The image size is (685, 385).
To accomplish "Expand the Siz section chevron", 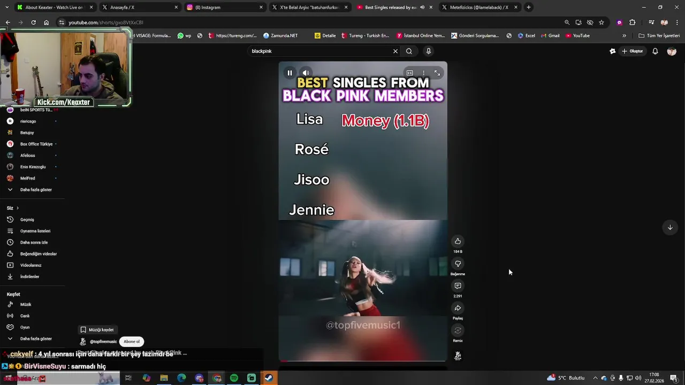I will pos(17,208).
